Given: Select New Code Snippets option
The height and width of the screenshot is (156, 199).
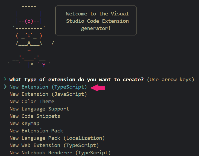Looking at the screenshot, I should [35, 116].
